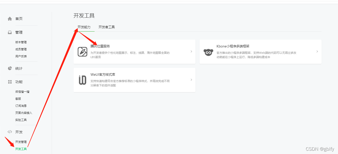This screenshot has width=338, height=154.
Task: Select the 开发能力 tab
Action: pos(83,27)
